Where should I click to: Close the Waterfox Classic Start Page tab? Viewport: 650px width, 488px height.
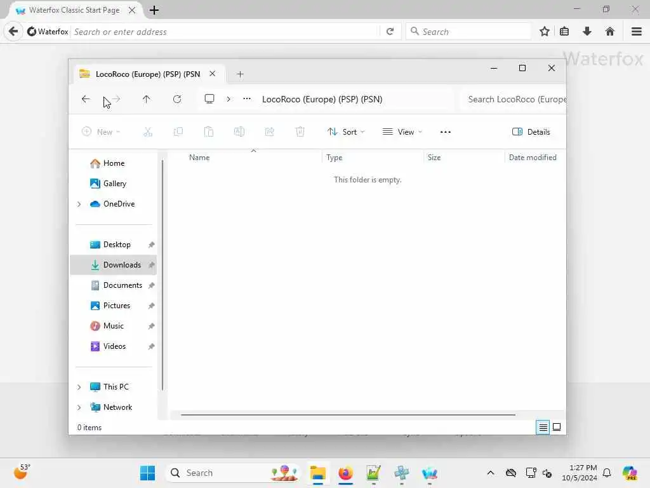pyautogui.click(x=132, y=10)
